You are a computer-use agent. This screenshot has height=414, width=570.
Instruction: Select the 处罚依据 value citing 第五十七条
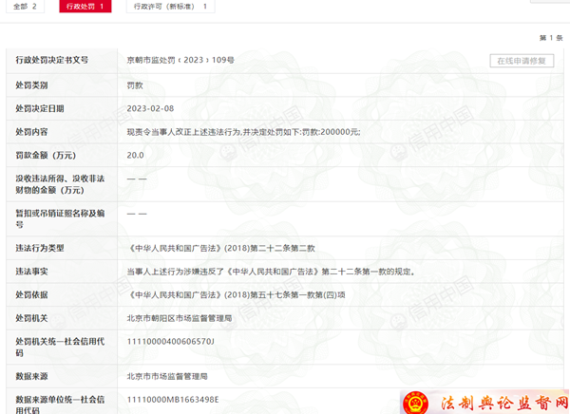[237, 294]
